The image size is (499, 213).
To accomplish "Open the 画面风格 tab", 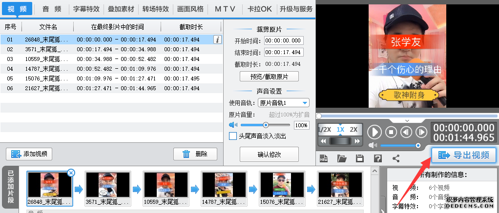I will point(190,9).
